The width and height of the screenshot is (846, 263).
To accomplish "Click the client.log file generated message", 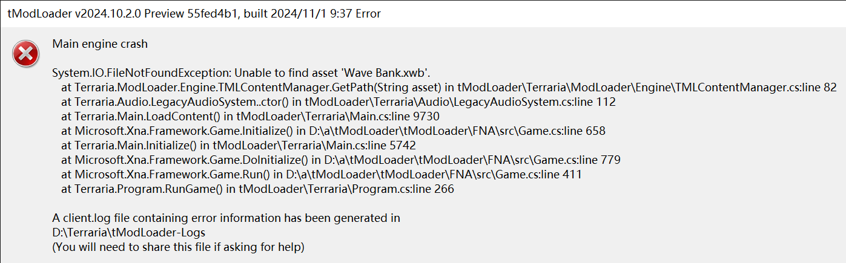I will click(x=226, y=218).
